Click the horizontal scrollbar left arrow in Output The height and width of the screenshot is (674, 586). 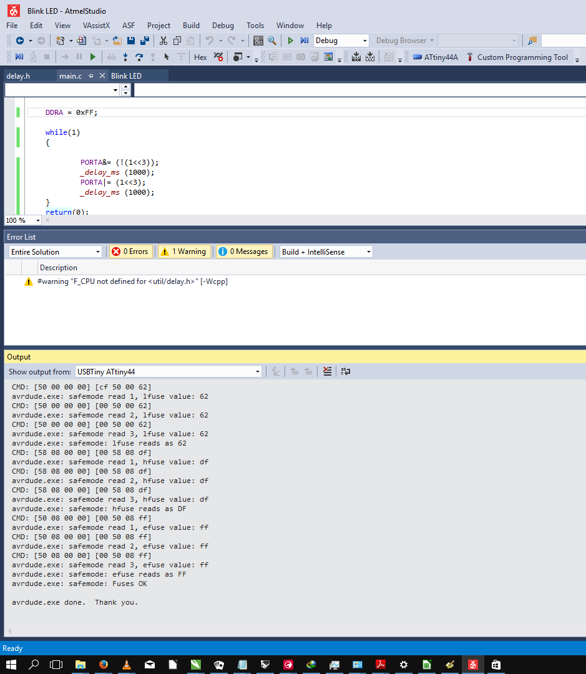coord(9,631)
